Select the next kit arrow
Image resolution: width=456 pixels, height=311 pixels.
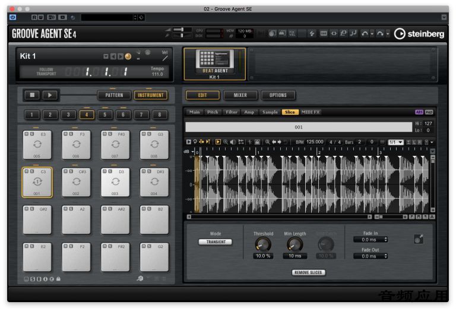(x=120, y=56)
